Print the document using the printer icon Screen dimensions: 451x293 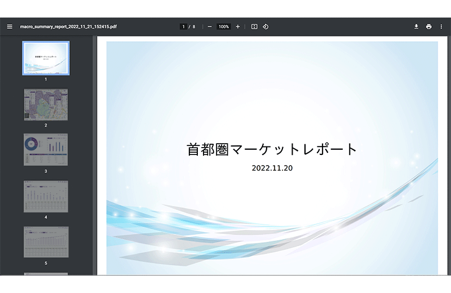coord(428,26)
